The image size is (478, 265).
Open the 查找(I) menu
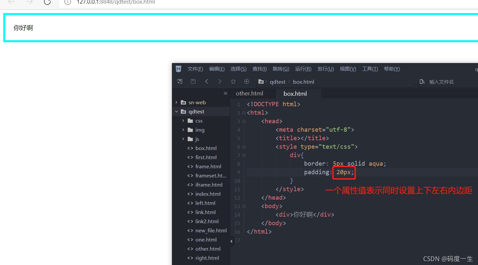(259, 69)
